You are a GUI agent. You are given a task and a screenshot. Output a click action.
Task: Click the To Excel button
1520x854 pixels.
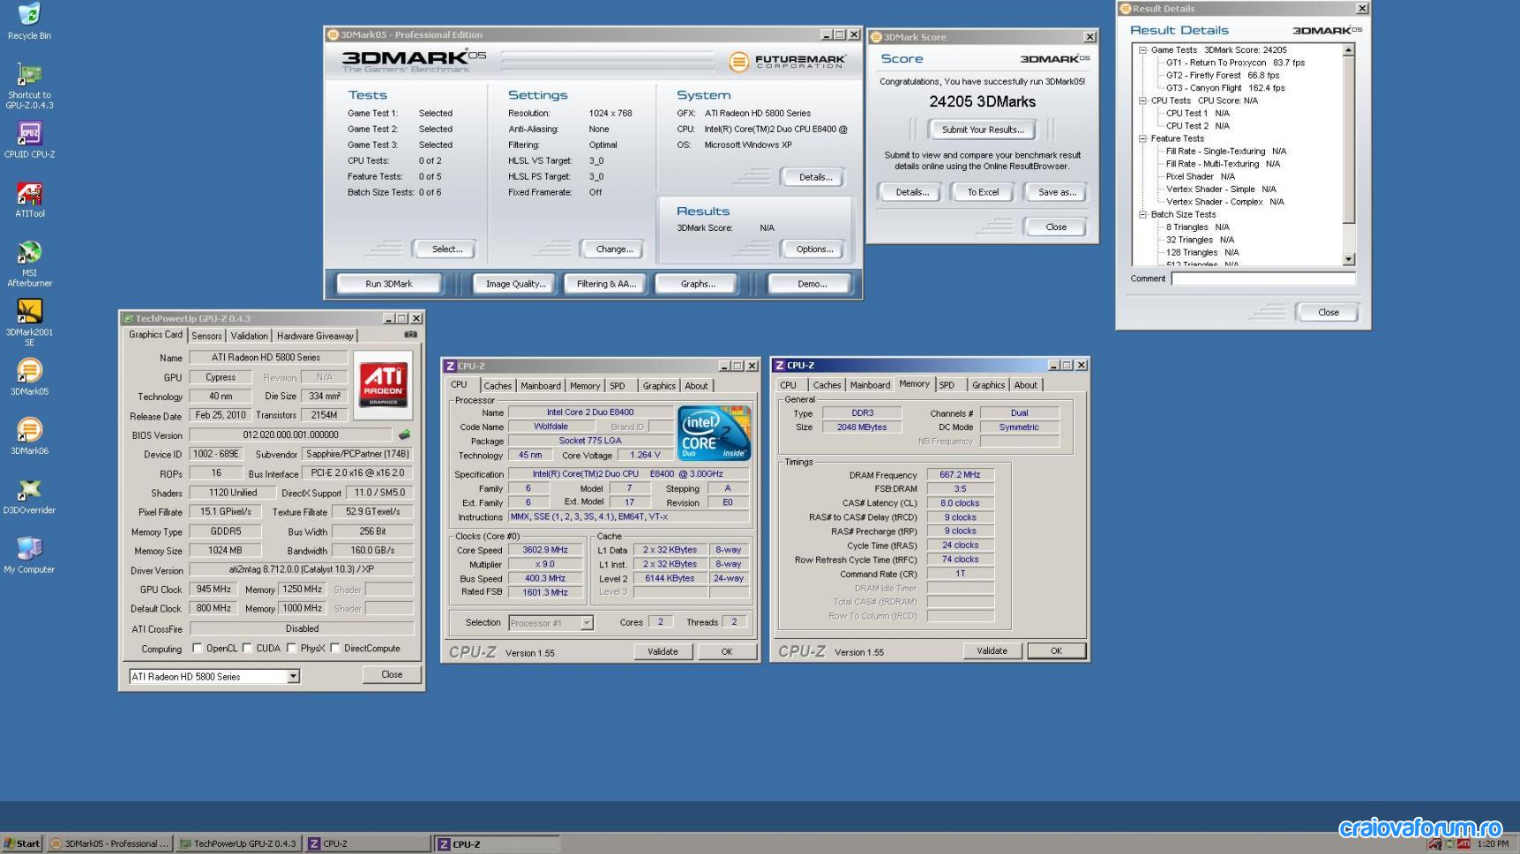point(983,192)
